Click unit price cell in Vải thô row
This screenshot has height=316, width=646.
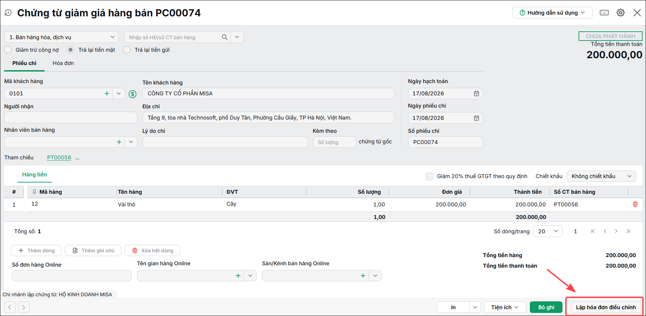(429, 204)
